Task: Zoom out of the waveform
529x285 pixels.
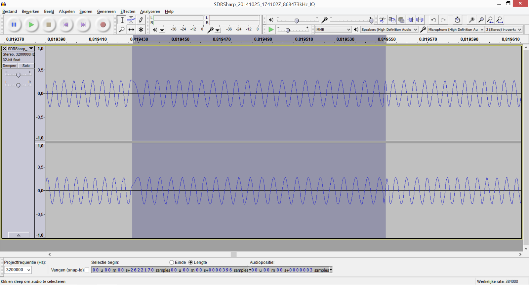Action: tap(481, 20)
